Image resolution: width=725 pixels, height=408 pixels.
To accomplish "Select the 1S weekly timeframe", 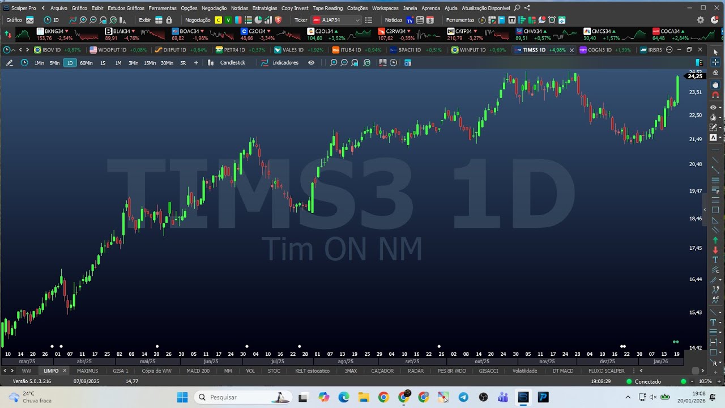I will pyautogui.click(x=103, y=63).
